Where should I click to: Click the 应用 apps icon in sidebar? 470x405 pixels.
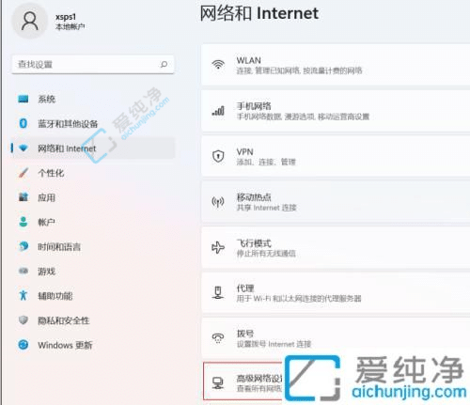point(23,197)
